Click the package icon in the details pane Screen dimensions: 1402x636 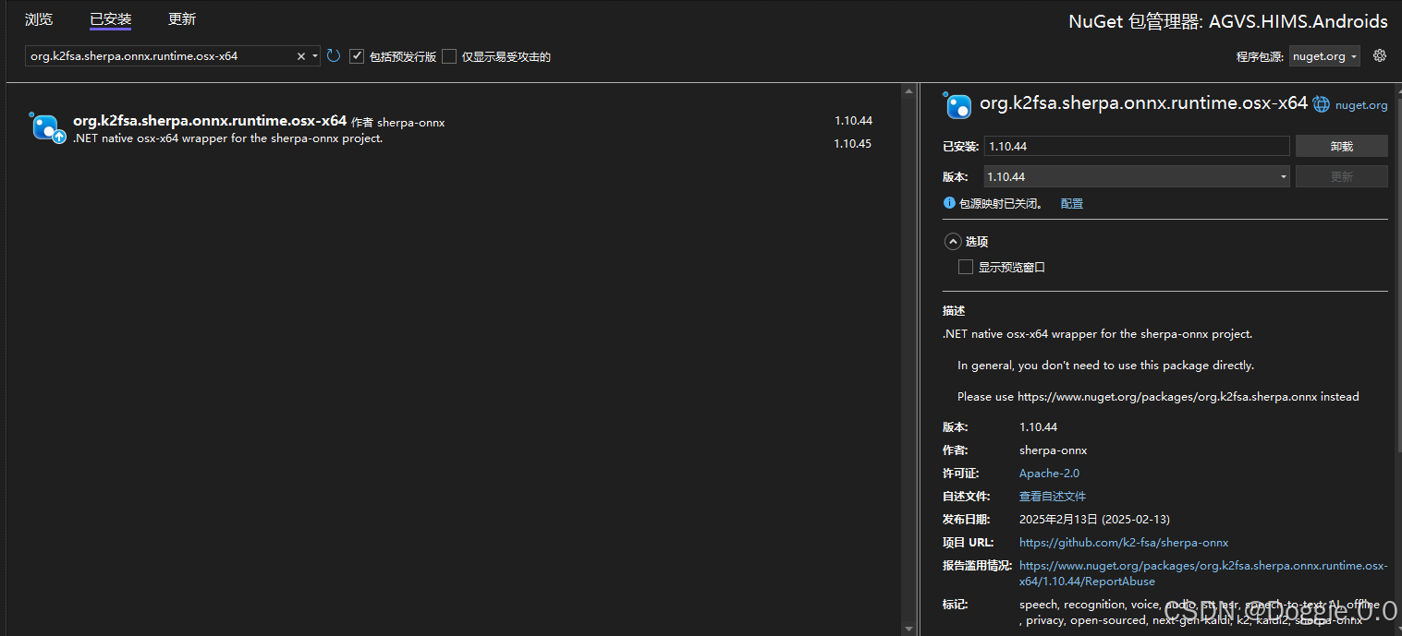pyautogui.click(x=957, y=105)
